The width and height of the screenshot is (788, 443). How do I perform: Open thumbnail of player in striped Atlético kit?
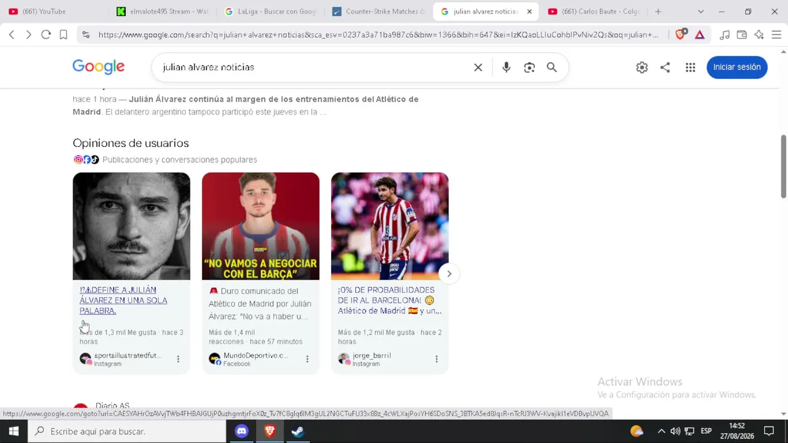click(390, 226)
